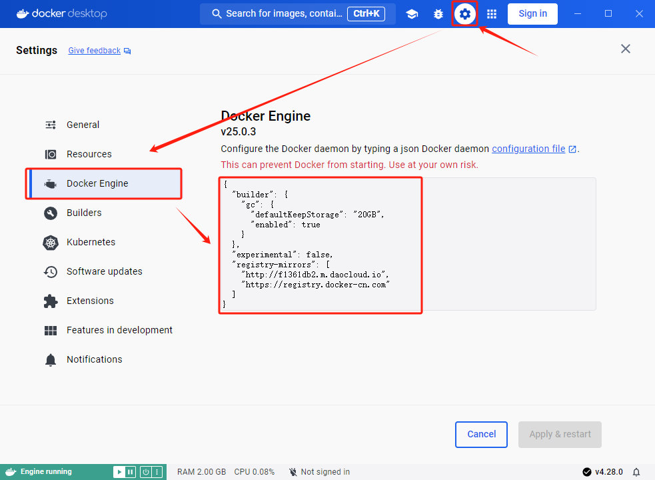Click the CPU 0.08% readout
Viewport: 655px width, 480px height.
tap(254, 471)
